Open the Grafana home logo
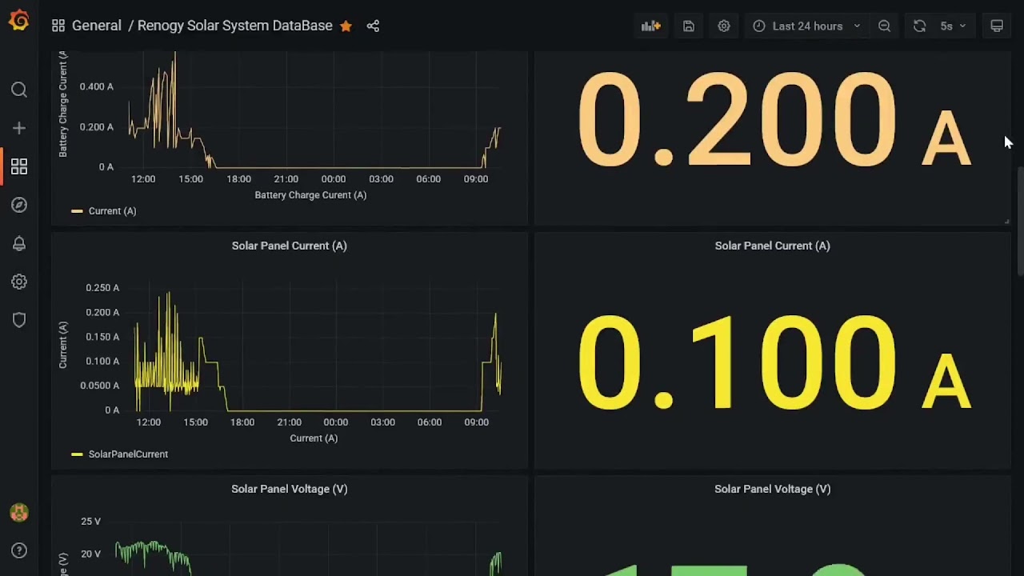 pos(19,21)
